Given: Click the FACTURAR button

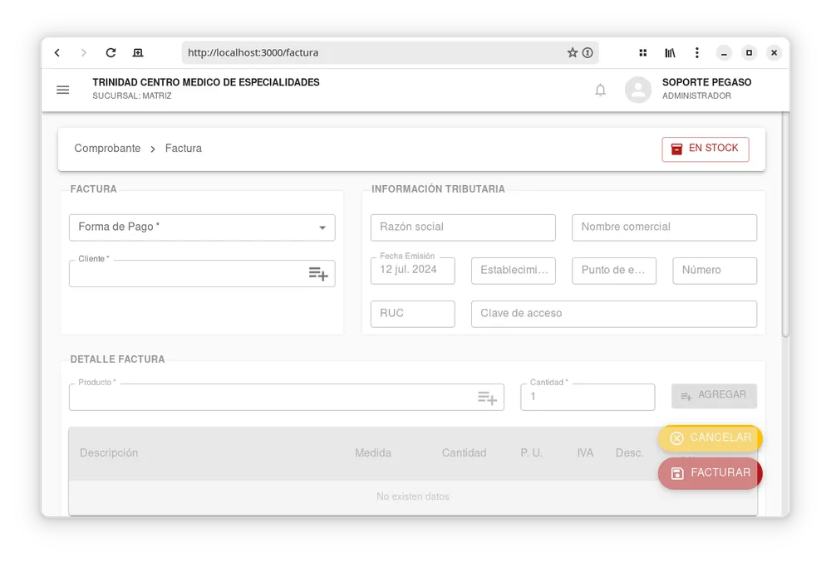Looking at the screenshot, I should pos(711,473).
